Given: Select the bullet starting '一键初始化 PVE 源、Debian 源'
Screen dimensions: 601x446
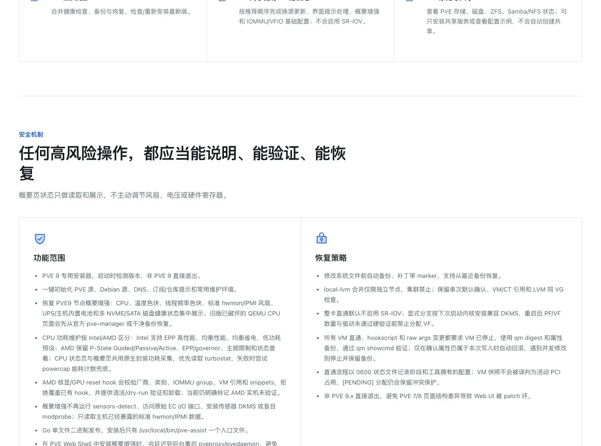Looking at the screenshot, I should tap(142, 290).
